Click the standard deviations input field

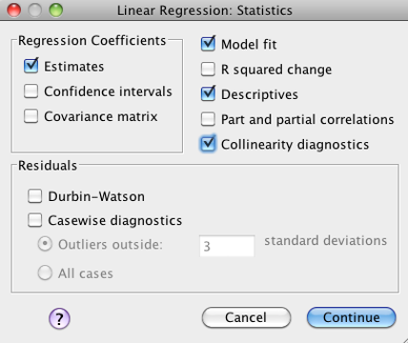pyautogui.click(x=227, y=246)
